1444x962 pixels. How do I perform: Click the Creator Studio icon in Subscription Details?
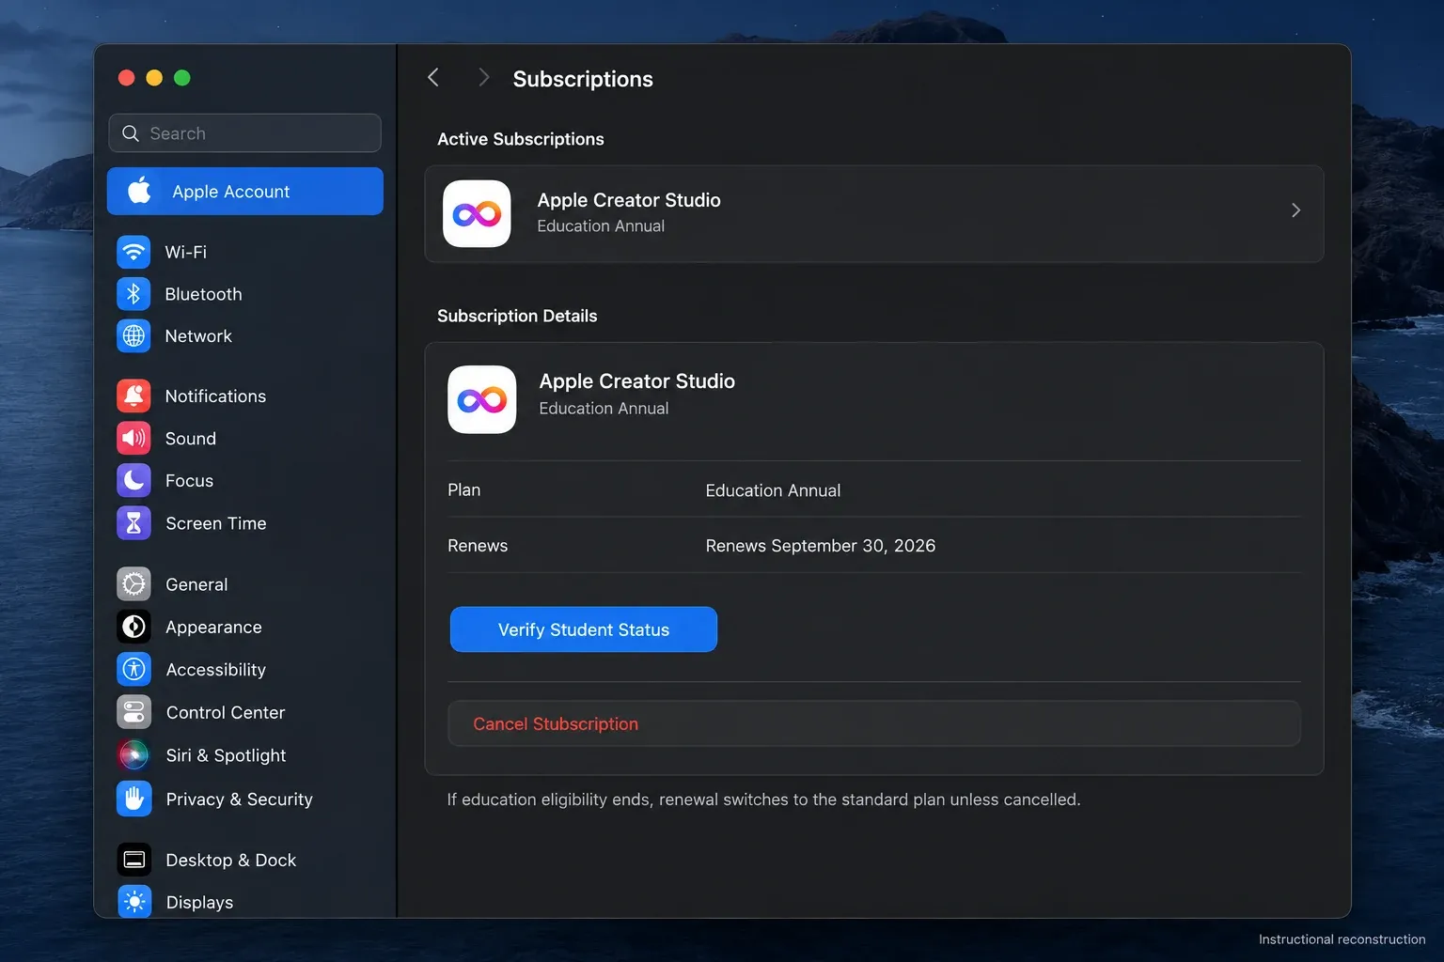[481, 399]
